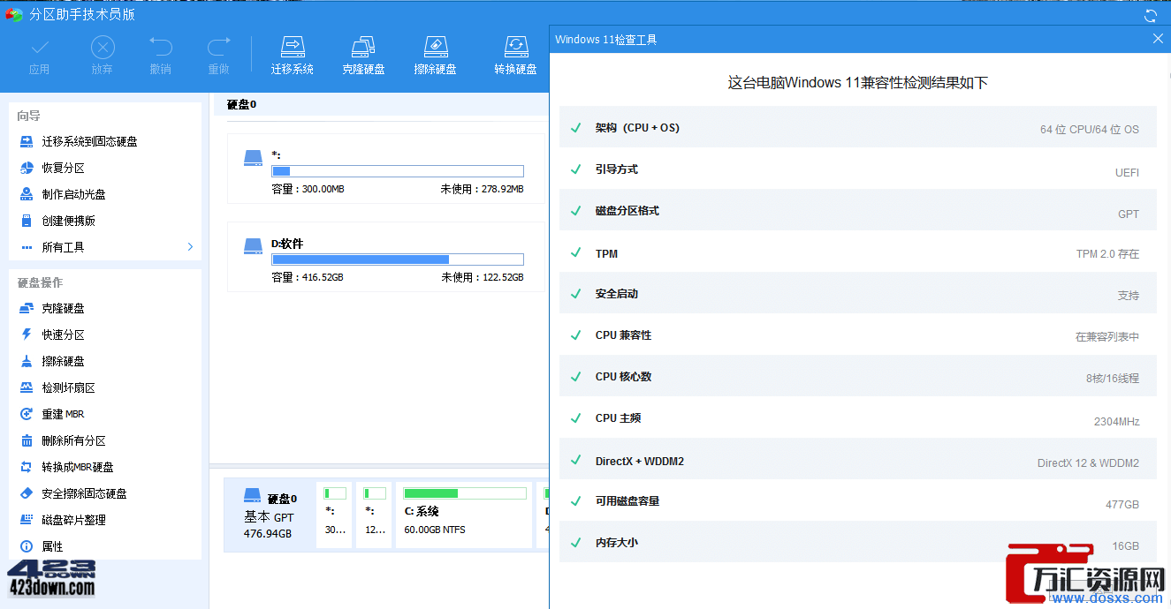Click the DirectX + WDDM2 result row
Image resolution: width=1171 pixels, height=609 pixels.
[858, 461]
